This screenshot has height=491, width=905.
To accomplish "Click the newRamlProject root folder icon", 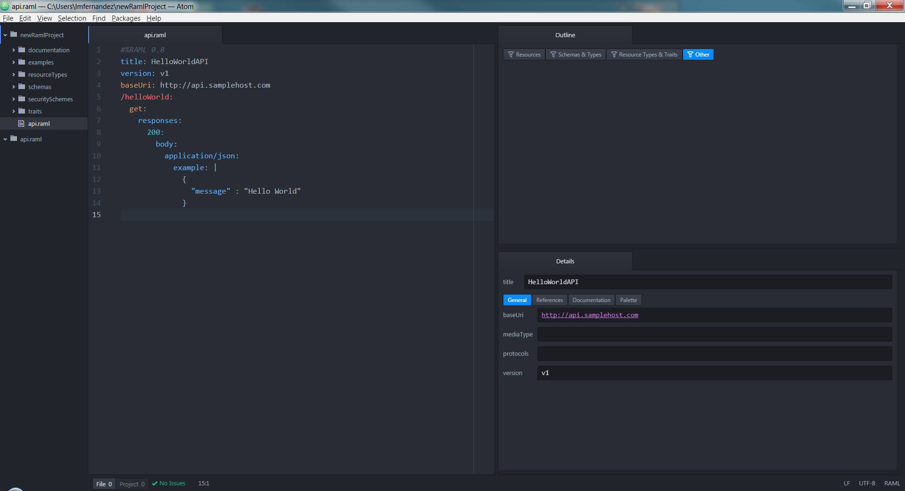I will click(14, 34).
